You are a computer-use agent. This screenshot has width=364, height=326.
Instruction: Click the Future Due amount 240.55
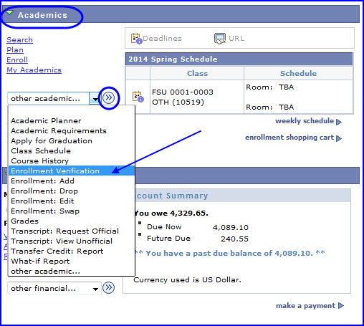(234, 239)
